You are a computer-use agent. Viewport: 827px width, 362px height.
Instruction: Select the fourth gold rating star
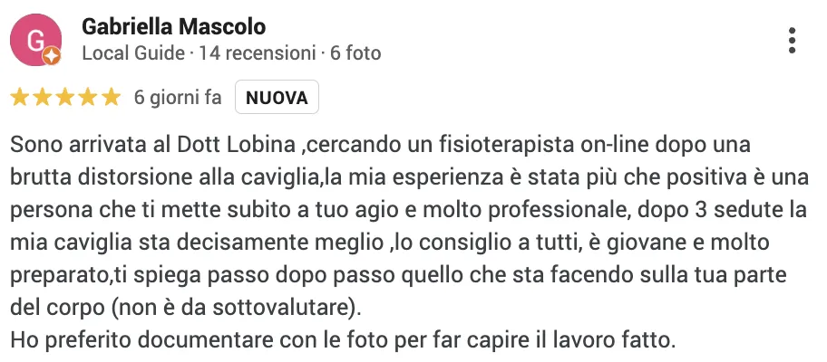click(88, 98)
